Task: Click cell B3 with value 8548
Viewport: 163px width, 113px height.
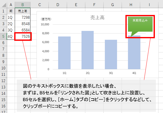Action: 23,24
